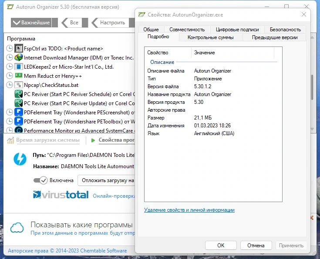The image size is (320, 259).
Task: Click the scrollbar up arrow in main window
Action: [x=312, y=37]
